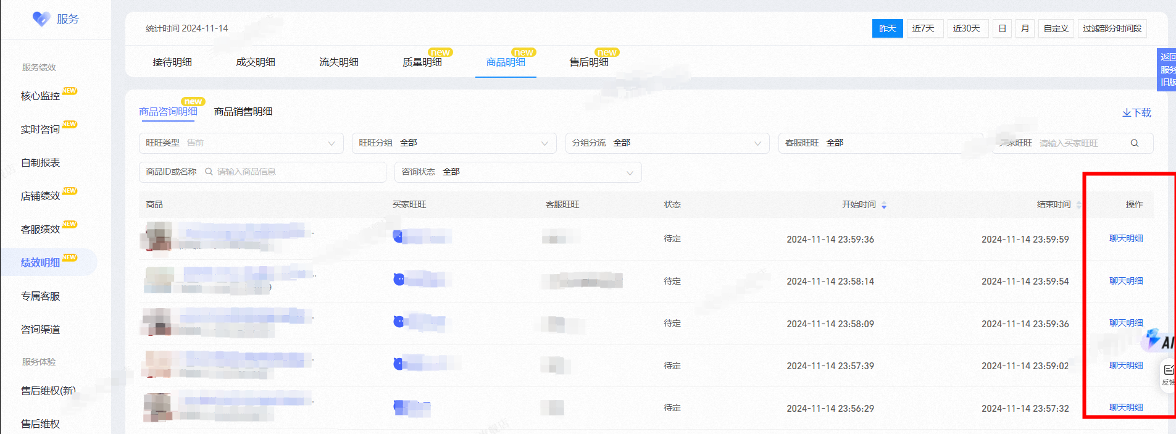
Task: Open 实时咨询 in the sidebar
Action: coord(41,130)
